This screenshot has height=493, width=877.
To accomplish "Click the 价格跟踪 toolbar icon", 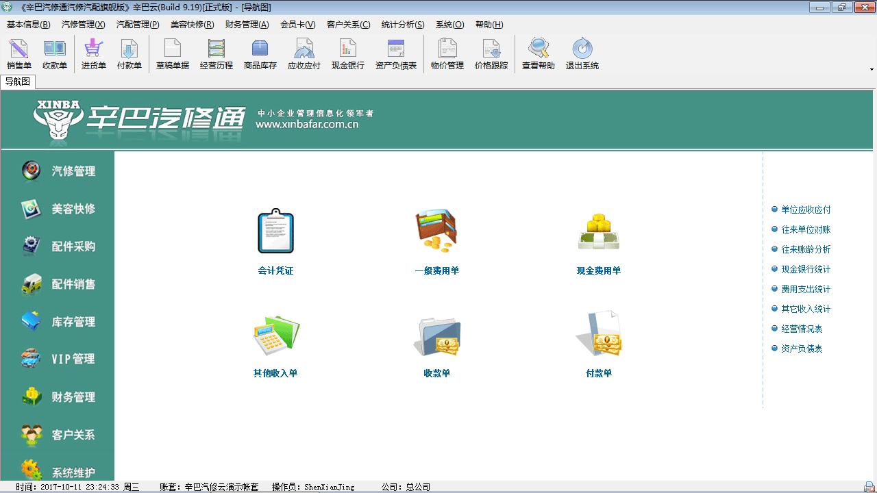I will tap(491, 54).
